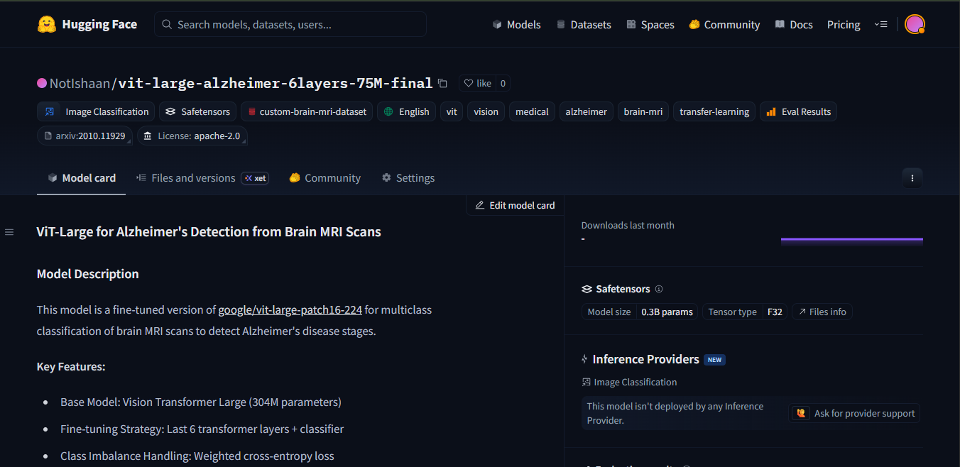Click the Model Description heading

88,274
